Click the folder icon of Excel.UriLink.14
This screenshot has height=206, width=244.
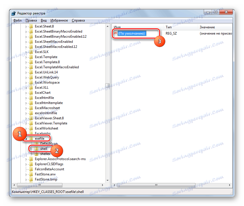pos(31,72)
